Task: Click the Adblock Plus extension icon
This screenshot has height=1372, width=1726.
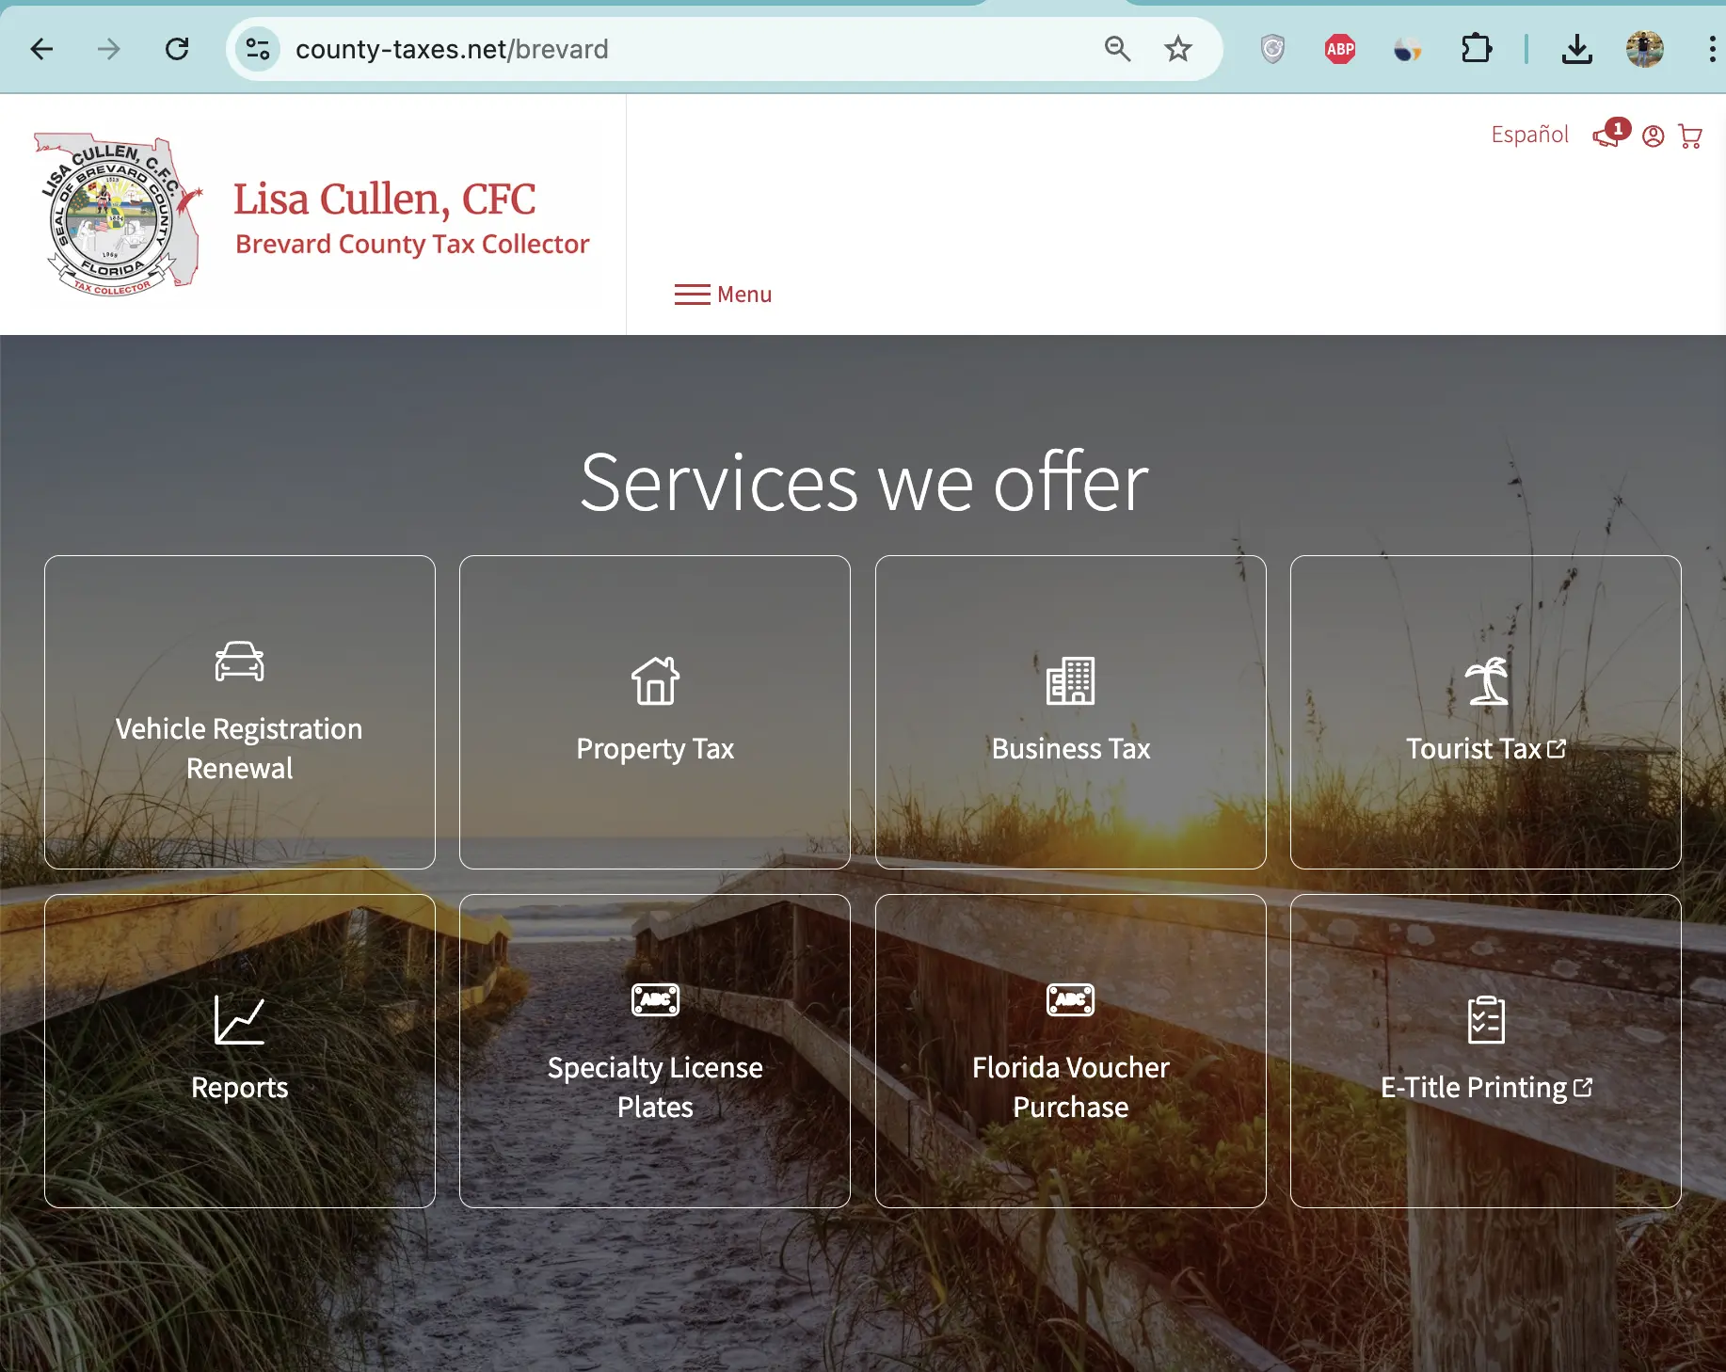Action: [1340, 49]
